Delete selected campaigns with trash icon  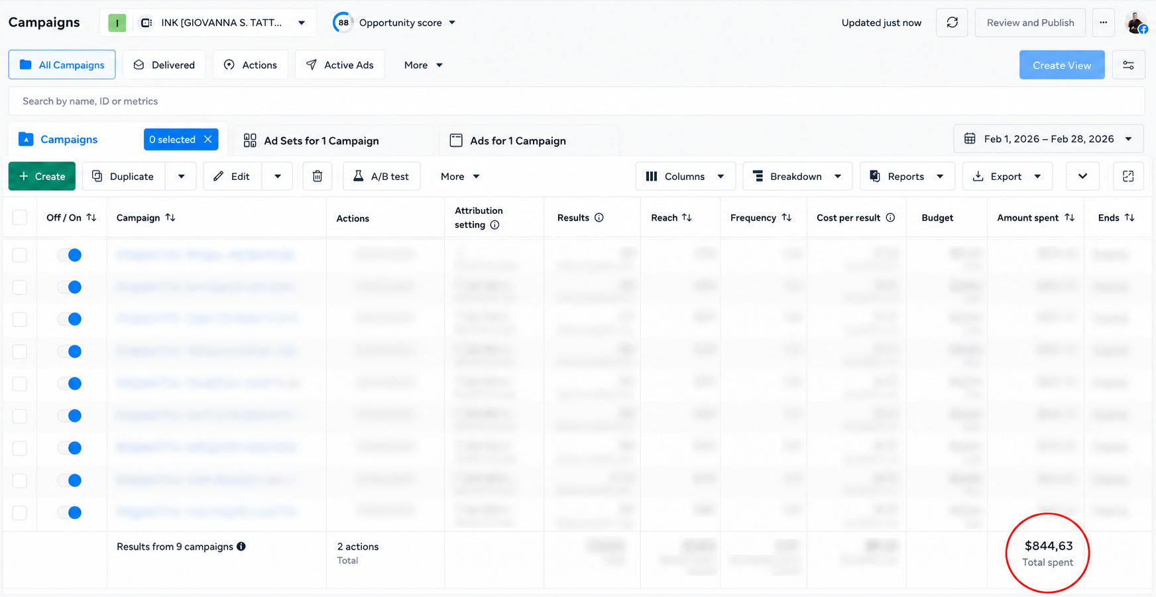coord(318,176)
